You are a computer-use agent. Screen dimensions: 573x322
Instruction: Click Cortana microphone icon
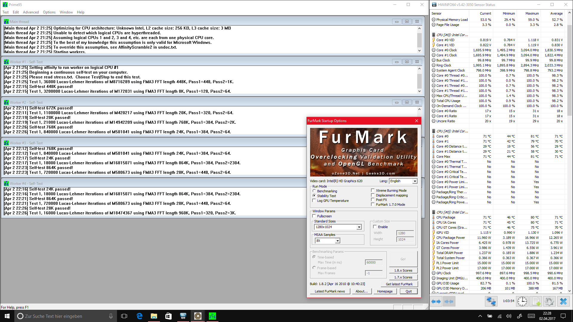(x=111, y=316)
